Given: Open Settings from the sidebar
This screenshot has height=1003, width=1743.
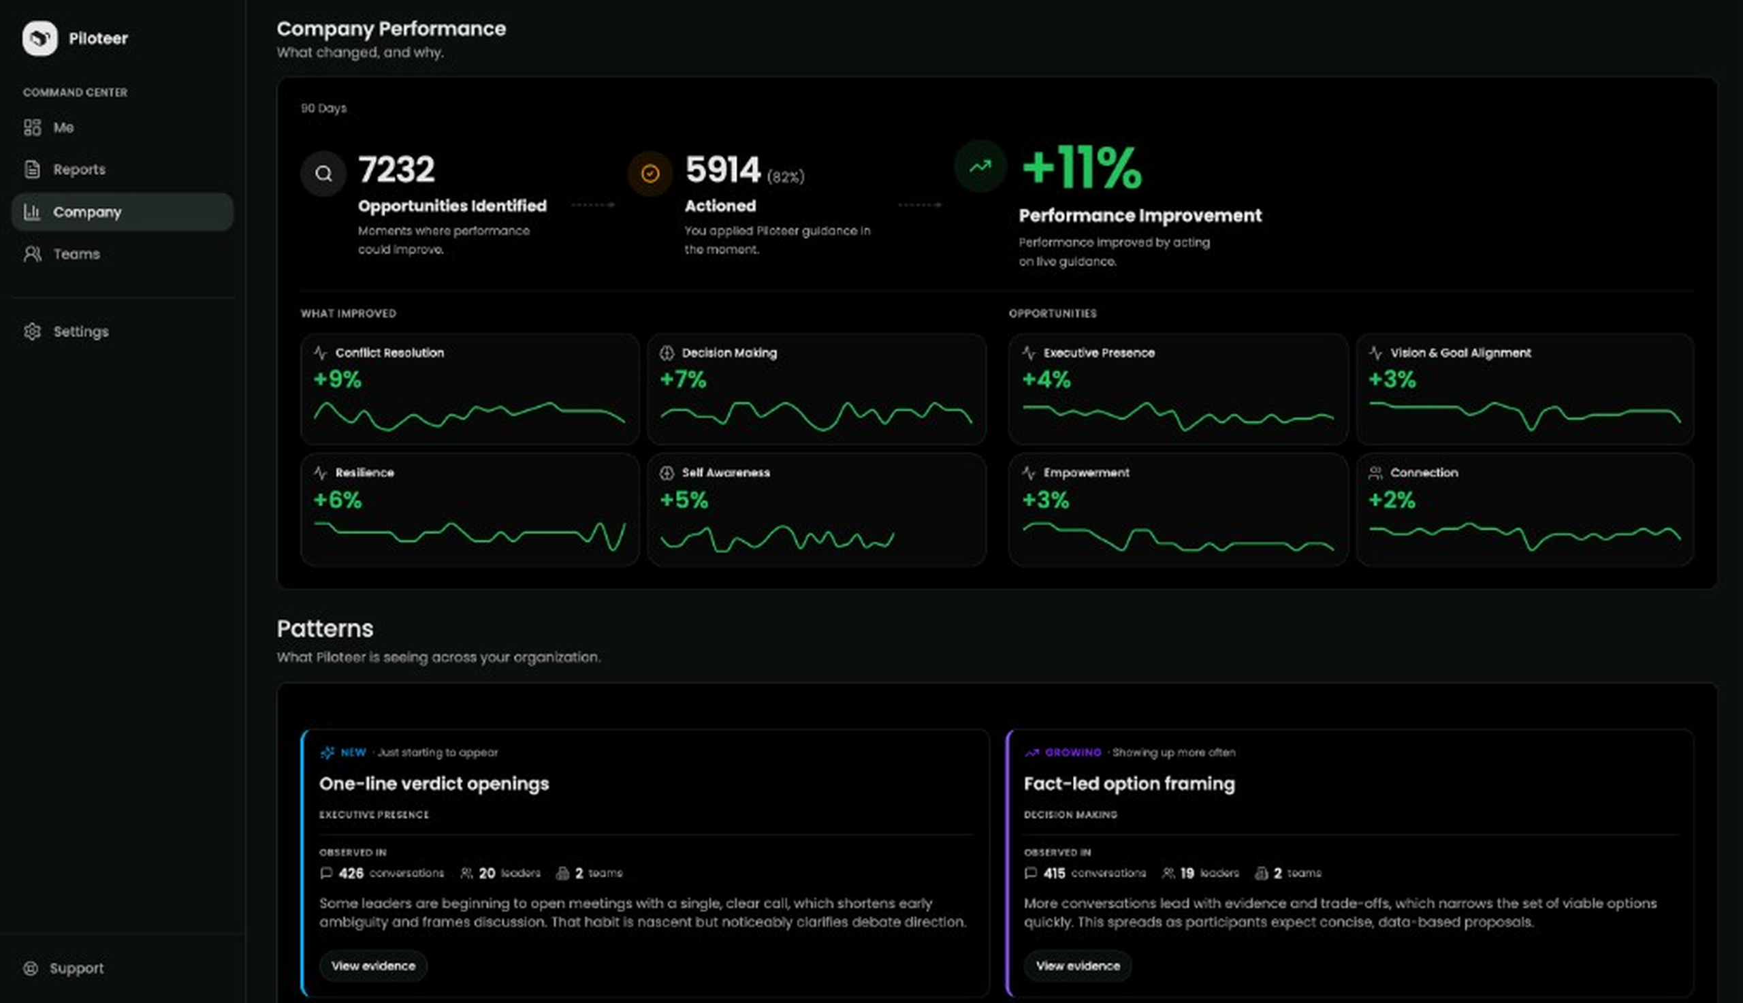Looking at the screenshot, I should pos(123,332).
